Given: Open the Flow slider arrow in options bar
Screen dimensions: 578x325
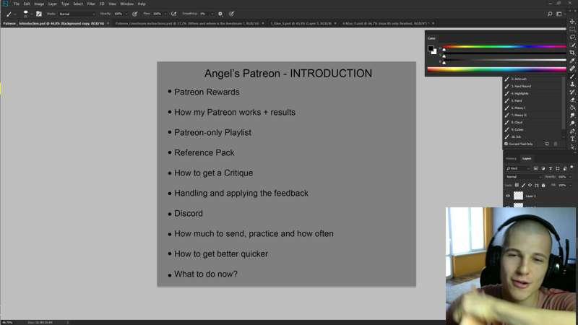Looking at the screenshot, I should point(165,14).
